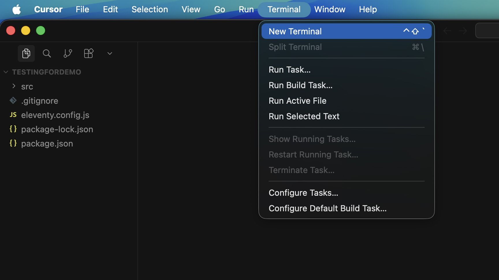This screenshot has height=280, width=499.
Task: Click the Apple logo menu
Action: click(16, 10)
